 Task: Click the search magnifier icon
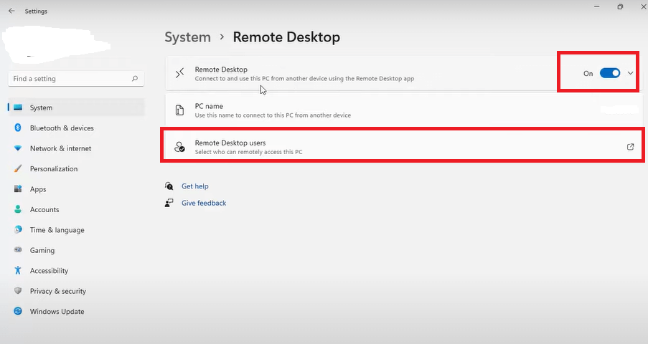[x=134, y=79]
